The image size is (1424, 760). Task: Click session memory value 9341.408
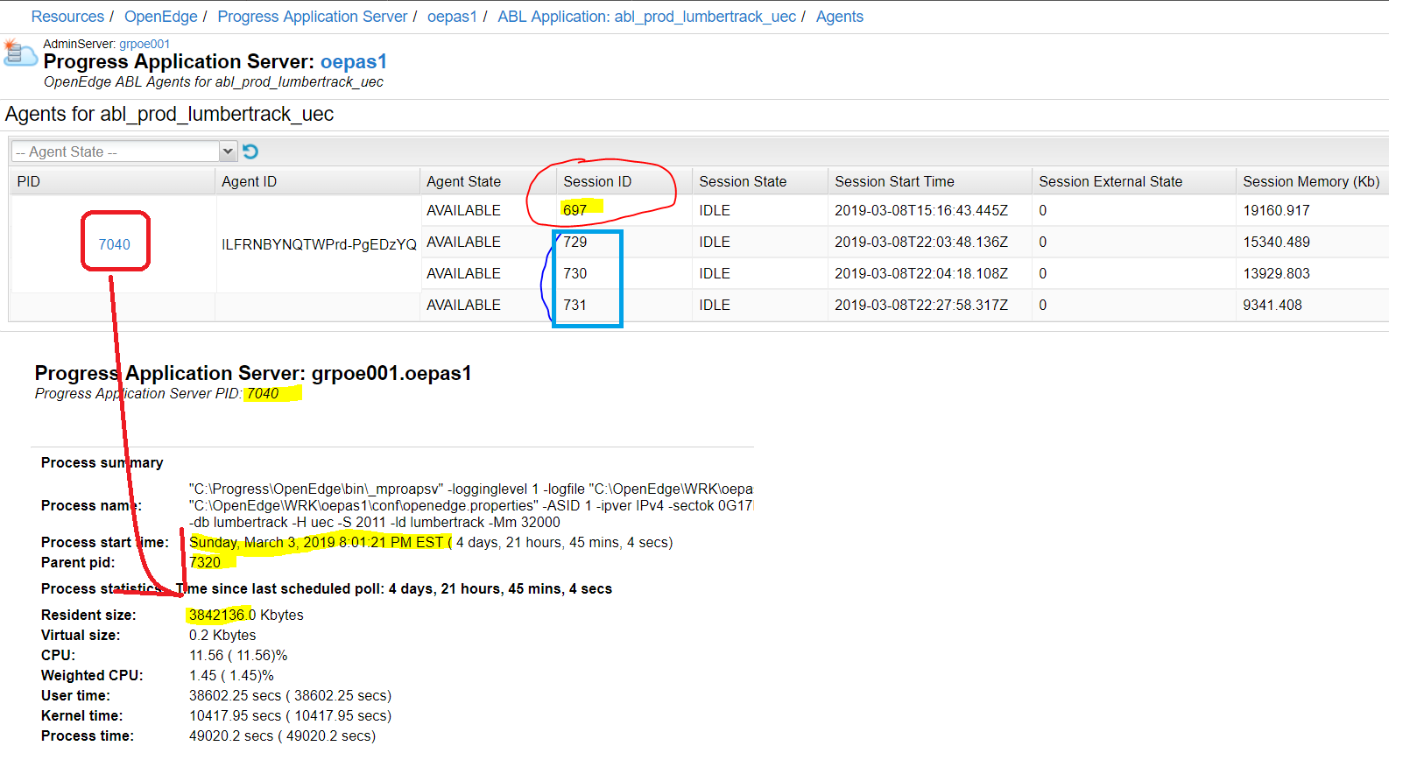click(x=1272, y=305)
